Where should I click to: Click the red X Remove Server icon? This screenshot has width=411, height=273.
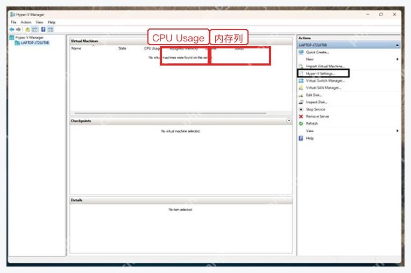(x=301, y=117)
